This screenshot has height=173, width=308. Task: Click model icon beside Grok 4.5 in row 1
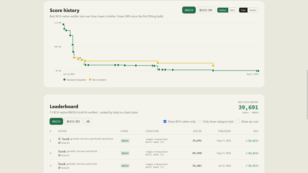pyautogui.click(x=59, y=143)
